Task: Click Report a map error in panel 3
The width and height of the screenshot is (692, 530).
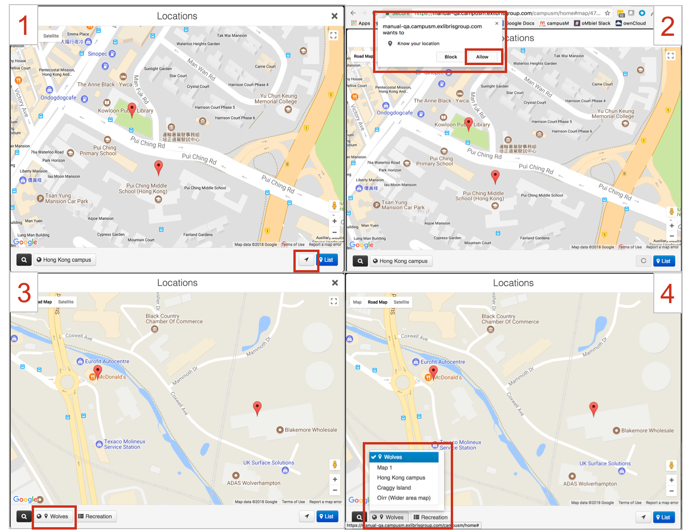Action: coord(326,502)
